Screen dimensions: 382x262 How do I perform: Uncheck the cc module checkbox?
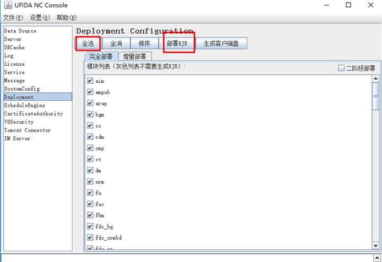coord(90,125)
